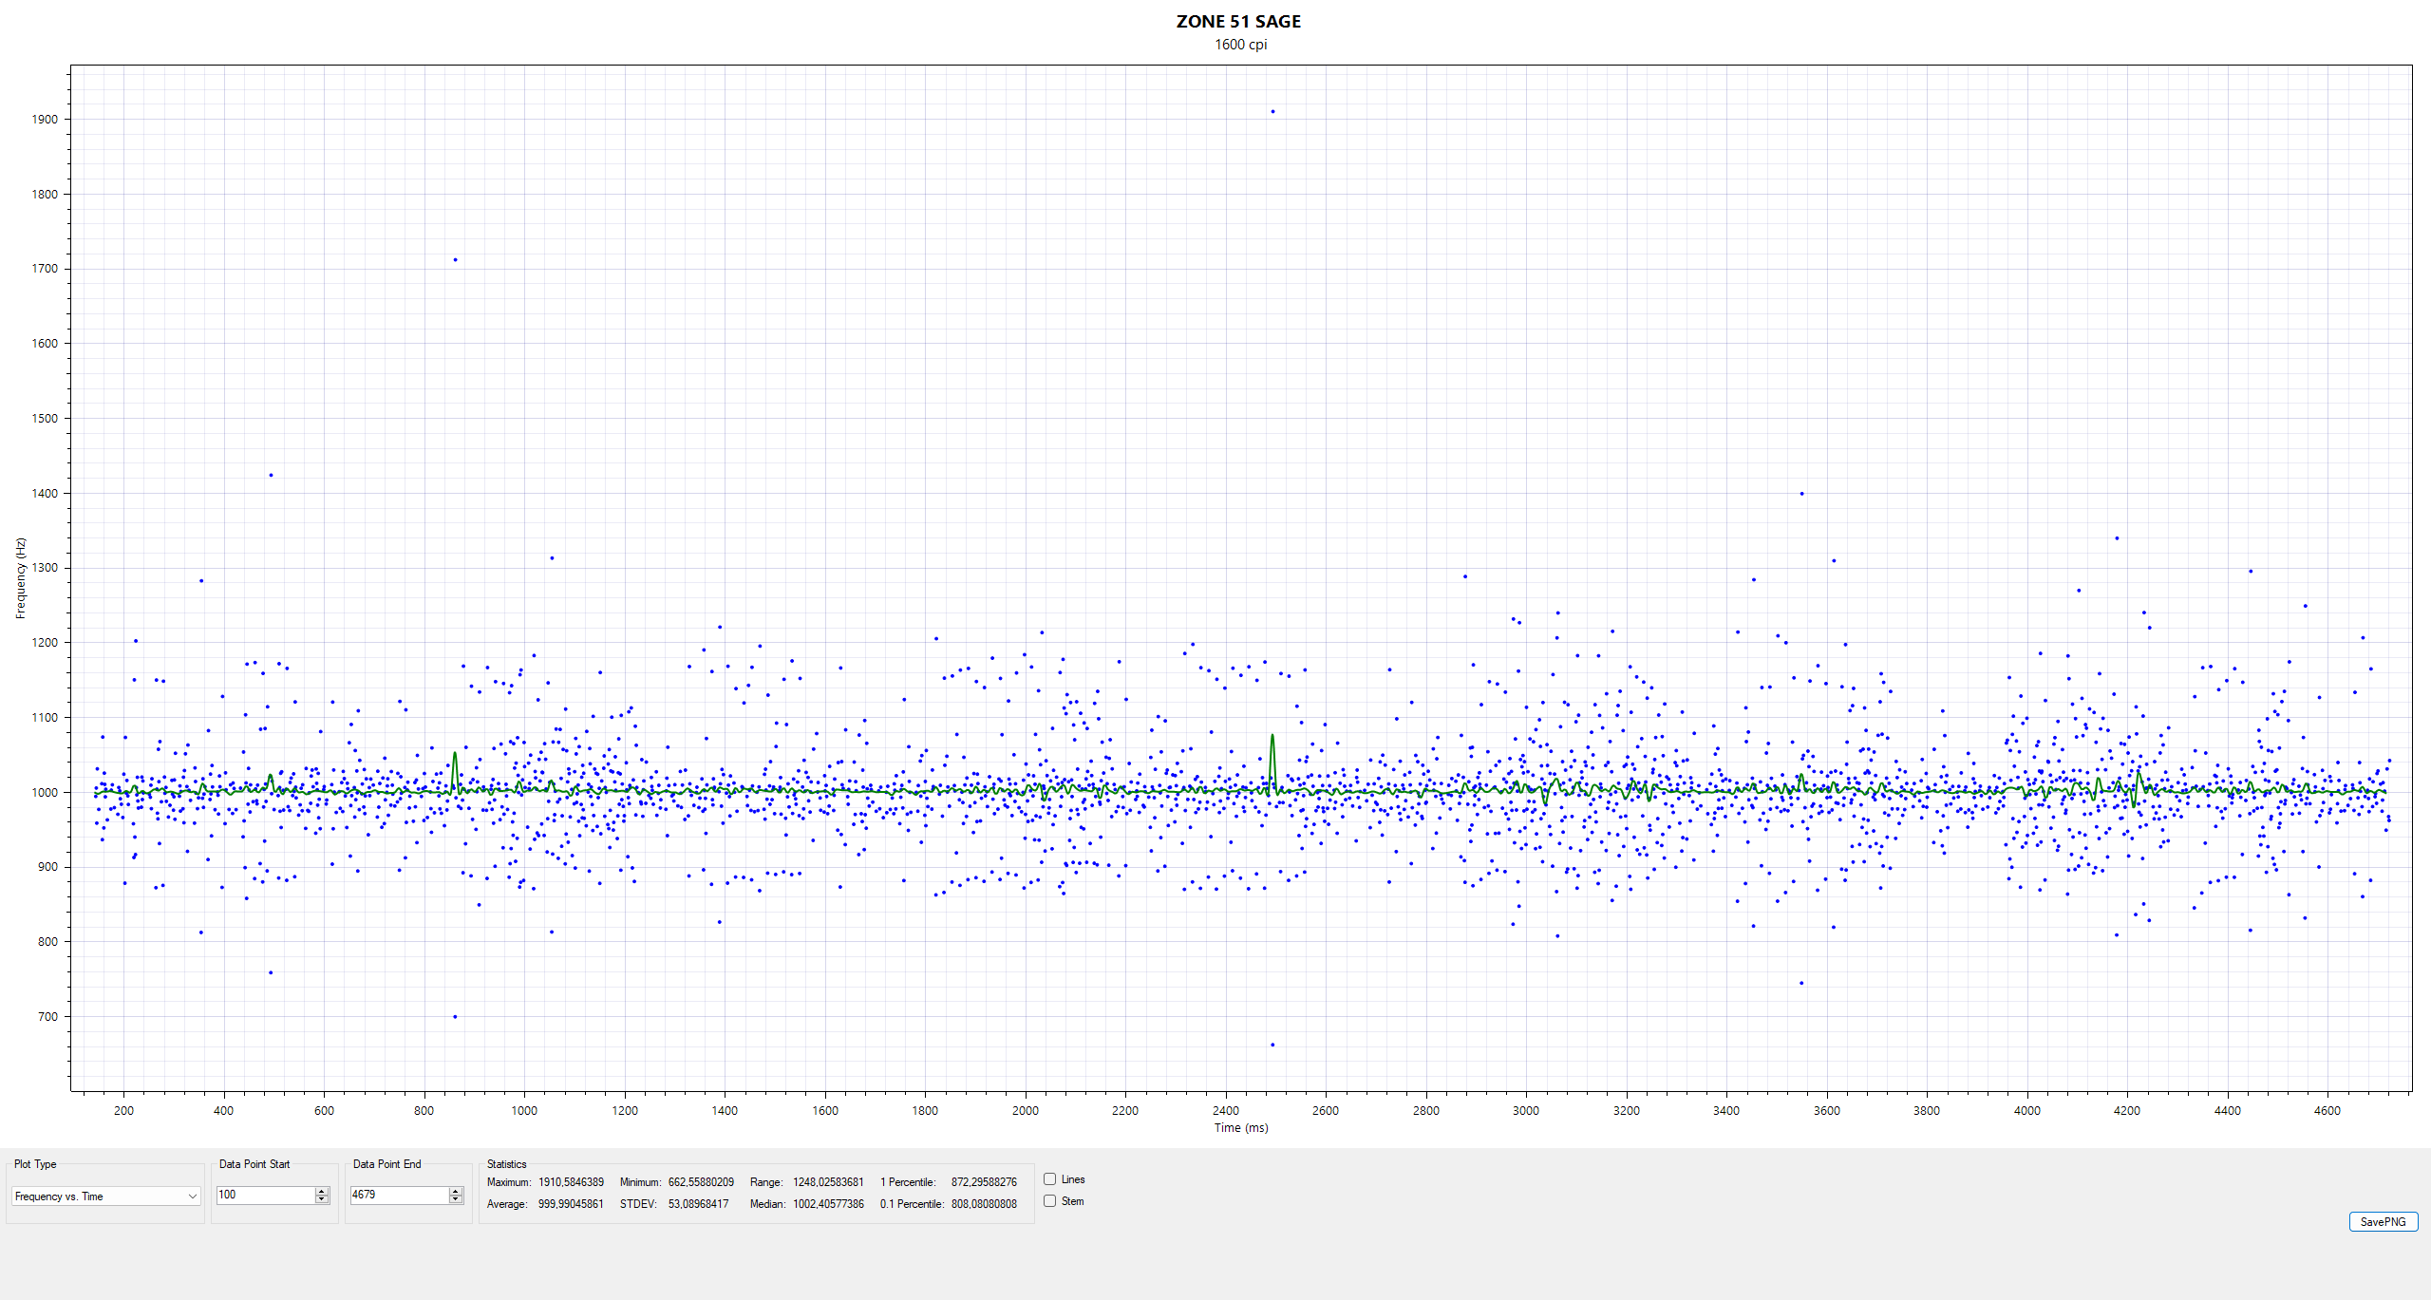Increase Data Point Start with up arrow
Image resolution: width=2431 pixels, height=1300 pixels.
(322, 1191)
